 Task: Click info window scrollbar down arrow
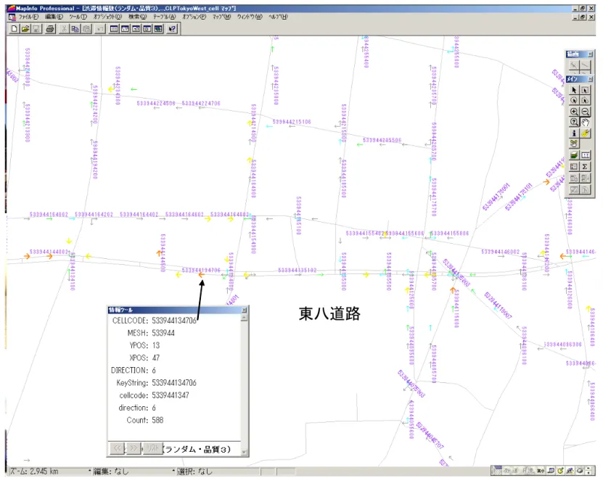point(244,452)
